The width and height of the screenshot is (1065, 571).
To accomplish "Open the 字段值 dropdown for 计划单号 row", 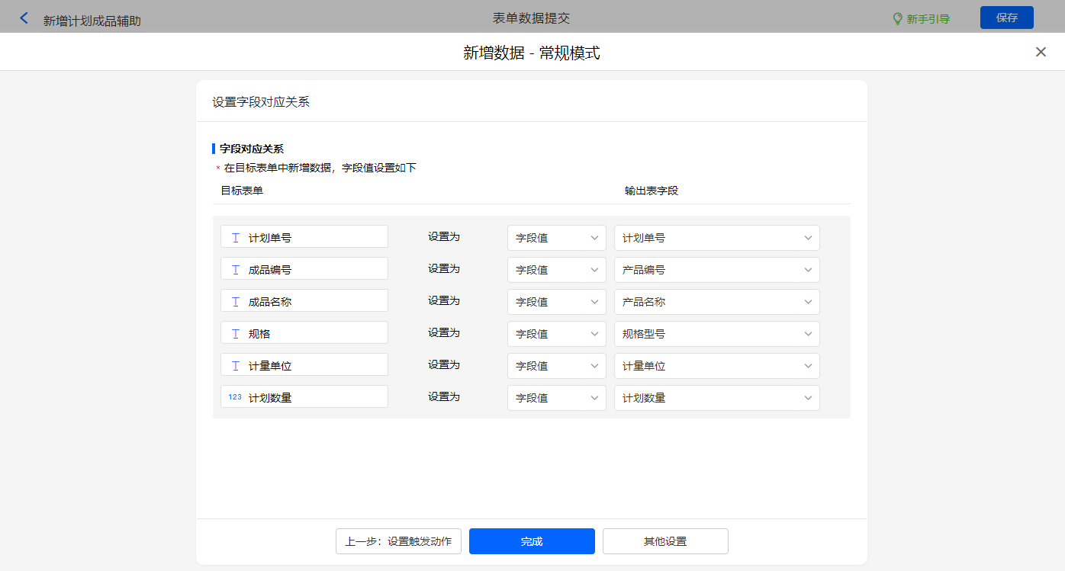I will pos(556,238).
